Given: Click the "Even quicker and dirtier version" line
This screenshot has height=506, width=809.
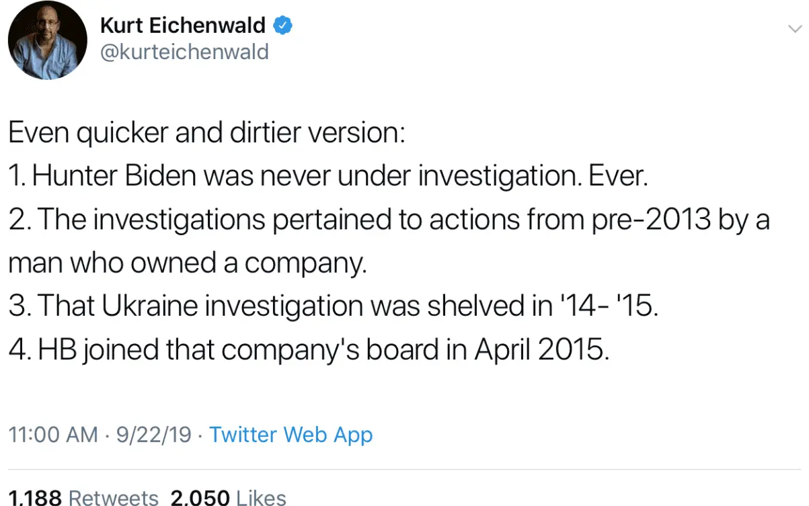Looking at the screenshot, I should pyautogui.click(x=207, y=132).
